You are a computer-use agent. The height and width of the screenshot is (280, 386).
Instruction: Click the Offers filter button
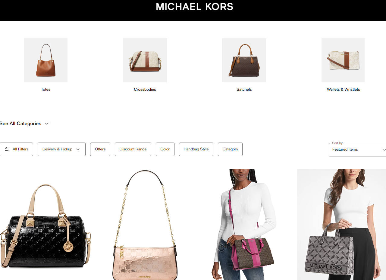click(x=100, y=149)
